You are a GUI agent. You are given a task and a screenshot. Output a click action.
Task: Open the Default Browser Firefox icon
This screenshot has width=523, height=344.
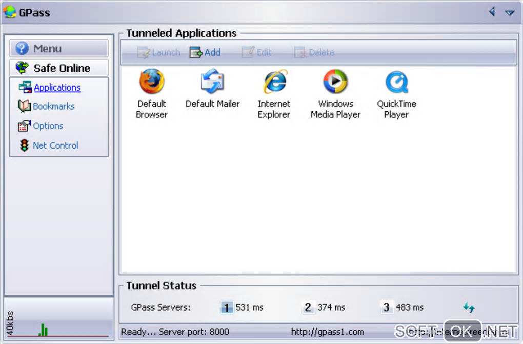152,82
